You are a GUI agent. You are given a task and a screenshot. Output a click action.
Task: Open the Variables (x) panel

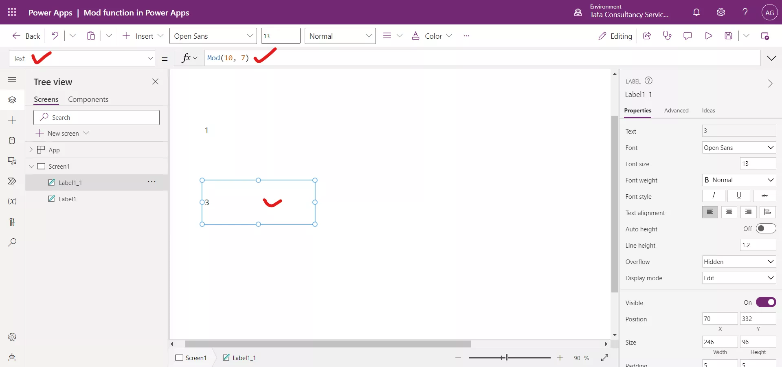coord(12,202)
